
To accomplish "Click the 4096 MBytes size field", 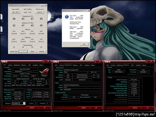I will tap(119, 72).
